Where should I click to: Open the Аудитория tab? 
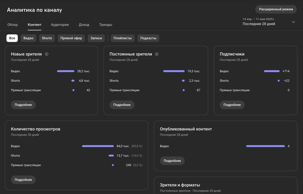pyautogui.click(x=60, y=25)
